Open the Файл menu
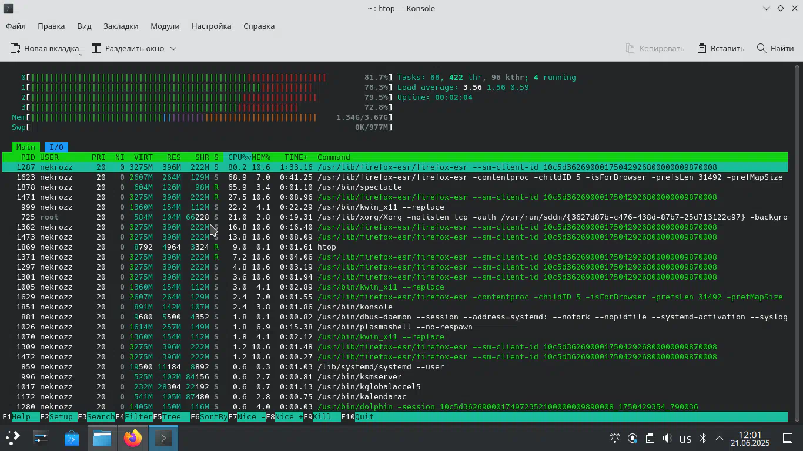The width and height of the screenshot is (803, 451). point(16,26)
